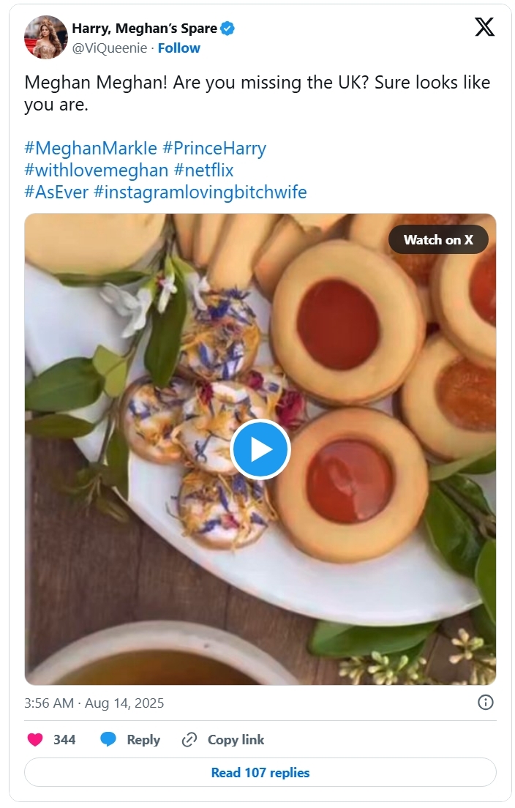The height and width of the screenshot is (808, 515).
Task: Click the tweet info icon
Action: point(485,703)
